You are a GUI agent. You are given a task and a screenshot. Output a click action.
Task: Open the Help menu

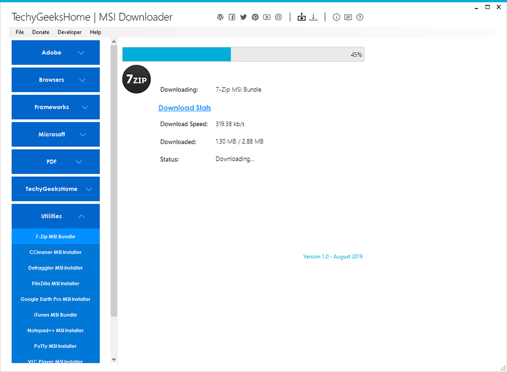[95, 32]
